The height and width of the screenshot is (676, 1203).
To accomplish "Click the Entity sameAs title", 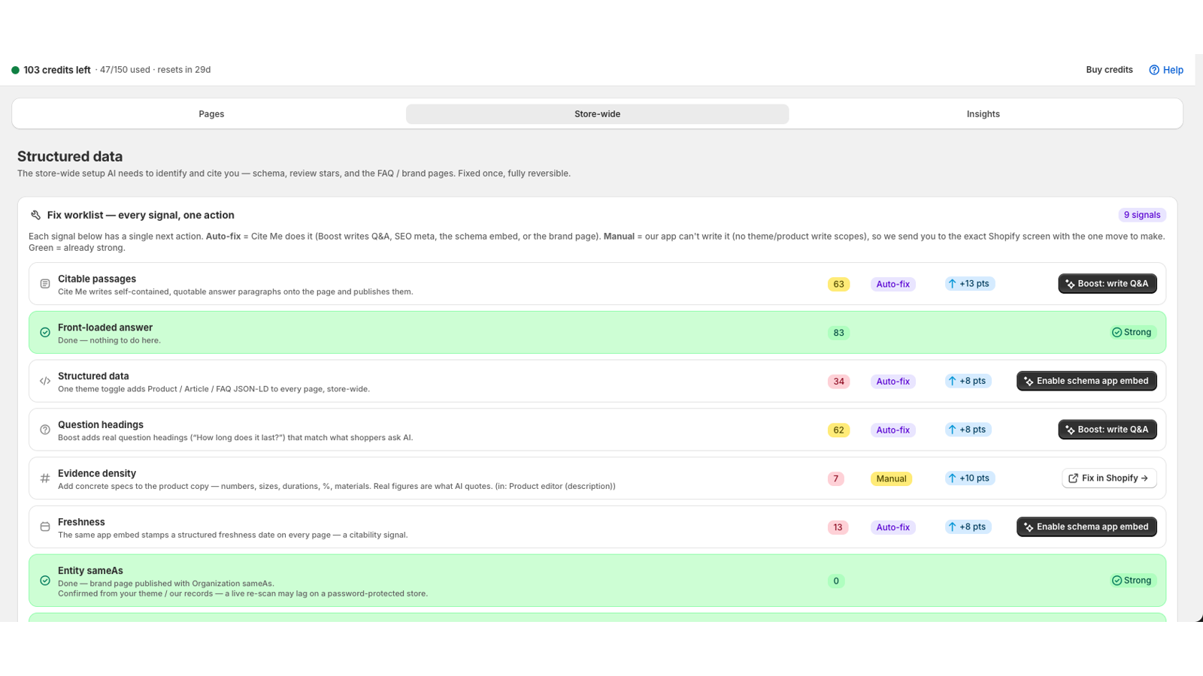I will pyautogui.click(x=90, y=571).
